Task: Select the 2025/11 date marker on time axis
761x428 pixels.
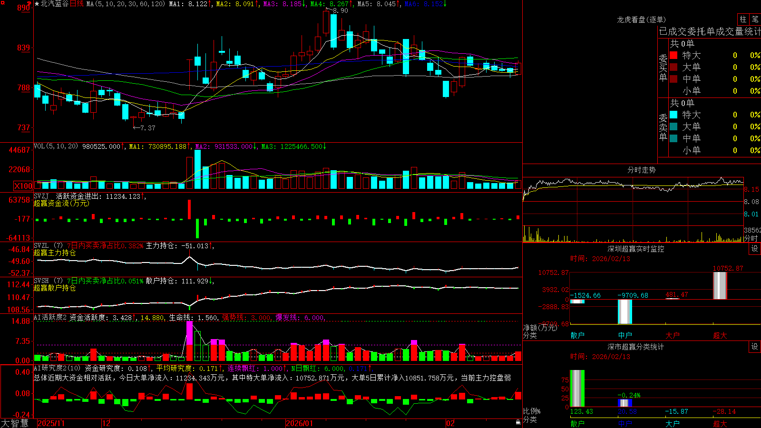Action: (x=51, y=423)
